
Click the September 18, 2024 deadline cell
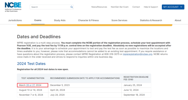coord(136,95)
